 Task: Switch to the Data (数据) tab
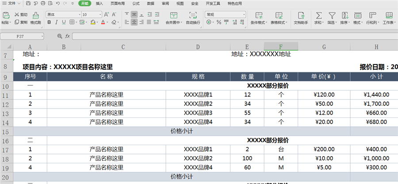[x=150, y=4]
